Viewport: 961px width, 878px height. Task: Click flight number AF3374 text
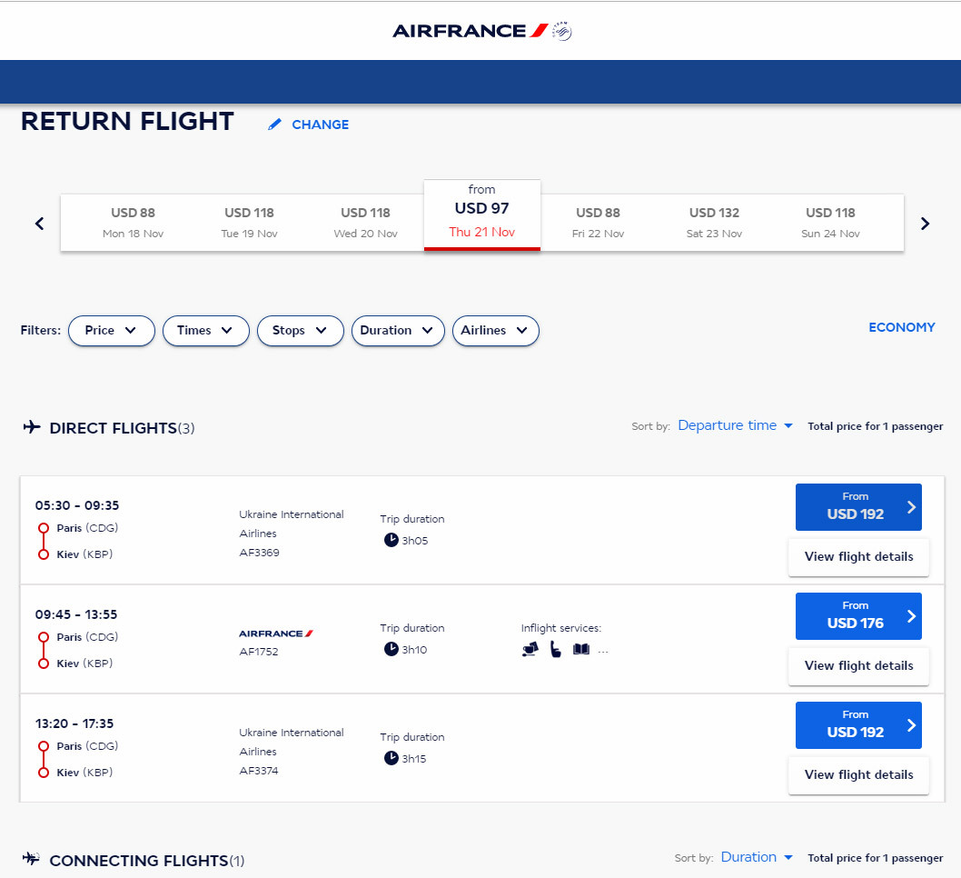[259, 771]
